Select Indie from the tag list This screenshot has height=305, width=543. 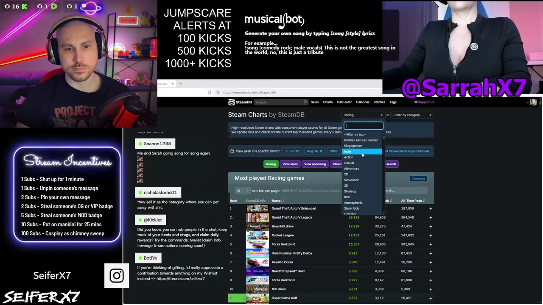[x=362, y=152]
